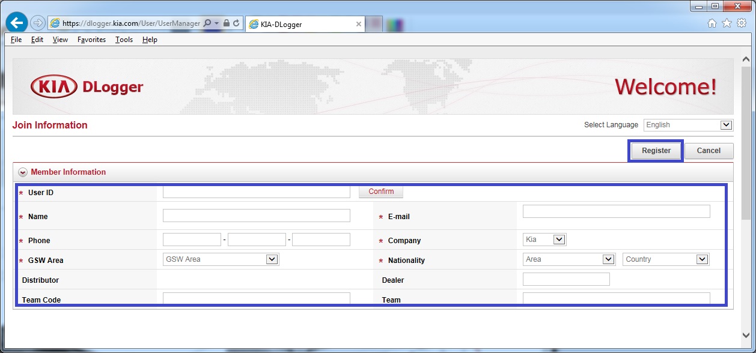The image size is (756, 353).
Task: Open the GSW Area dropdown
Action: [221, 259]
